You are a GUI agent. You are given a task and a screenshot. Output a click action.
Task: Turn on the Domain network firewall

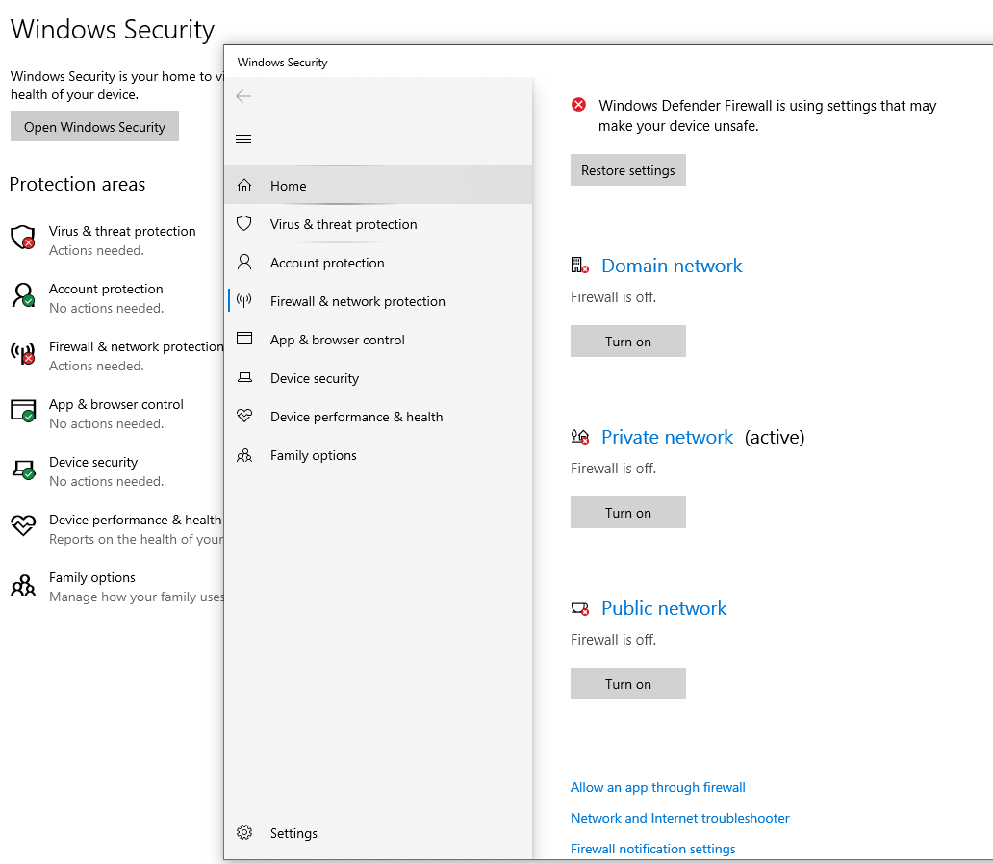click(x=627, y=342)
